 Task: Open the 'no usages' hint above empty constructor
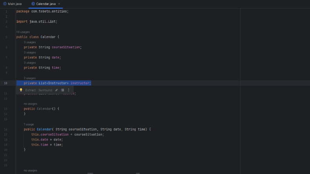click(x=30, y=104)
